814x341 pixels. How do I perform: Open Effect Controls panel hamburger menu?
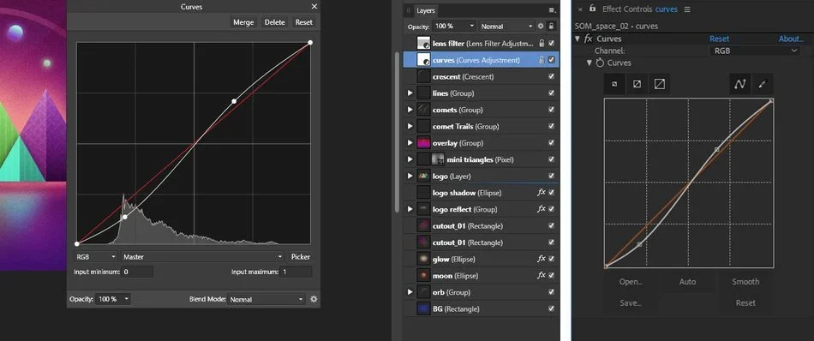pyautogui.click(x=687, y=9)
